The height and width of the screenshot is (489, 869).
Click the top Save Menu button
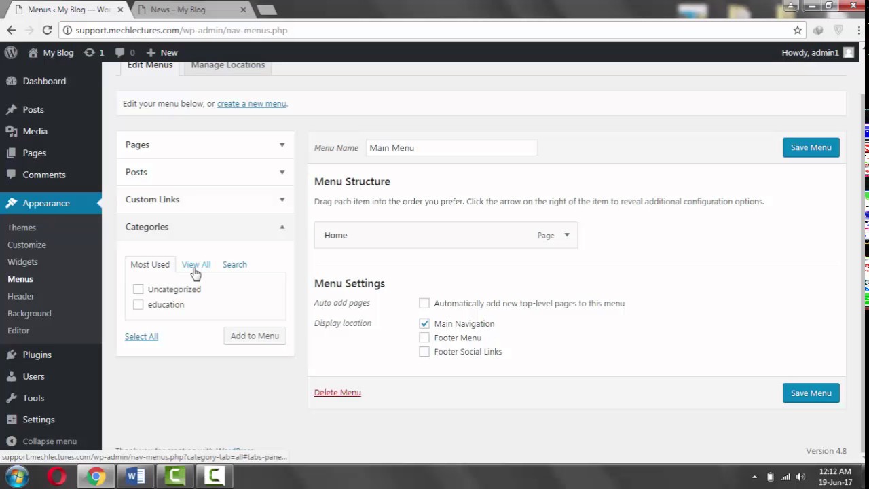point(811,147)
